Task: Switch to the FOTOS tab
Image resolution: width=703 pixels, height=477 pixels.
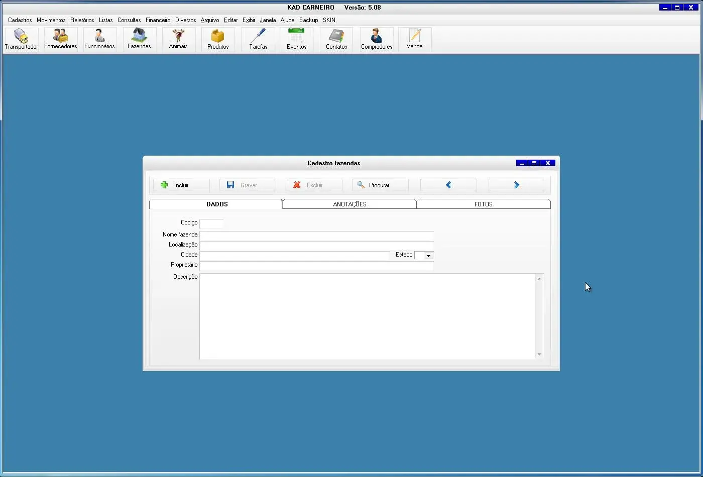Action: 483,204
